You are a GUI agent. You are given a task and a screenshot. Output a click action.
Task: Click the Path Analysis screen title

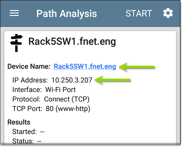pyautogui.click(x=67, y=14)
